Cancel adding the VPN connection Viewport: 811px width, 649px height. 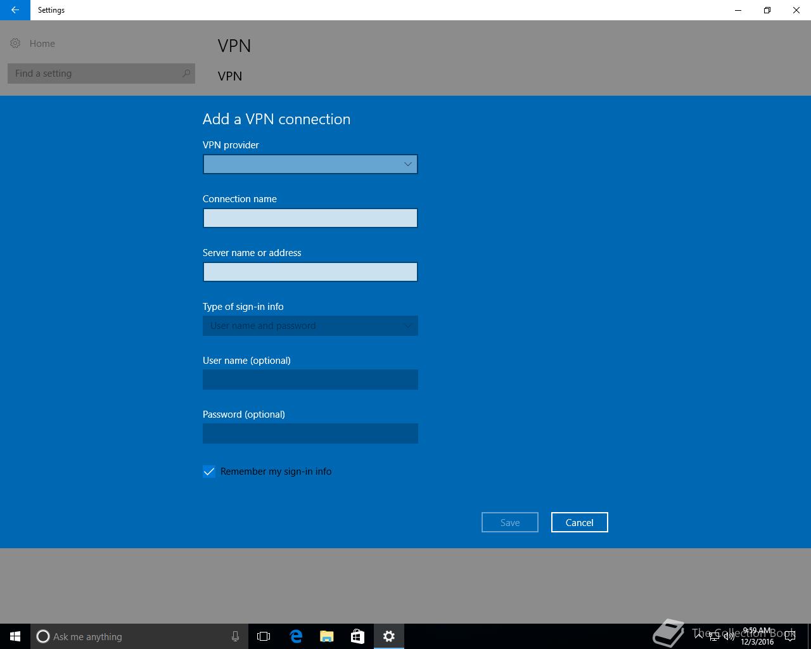tap(580, 522)
